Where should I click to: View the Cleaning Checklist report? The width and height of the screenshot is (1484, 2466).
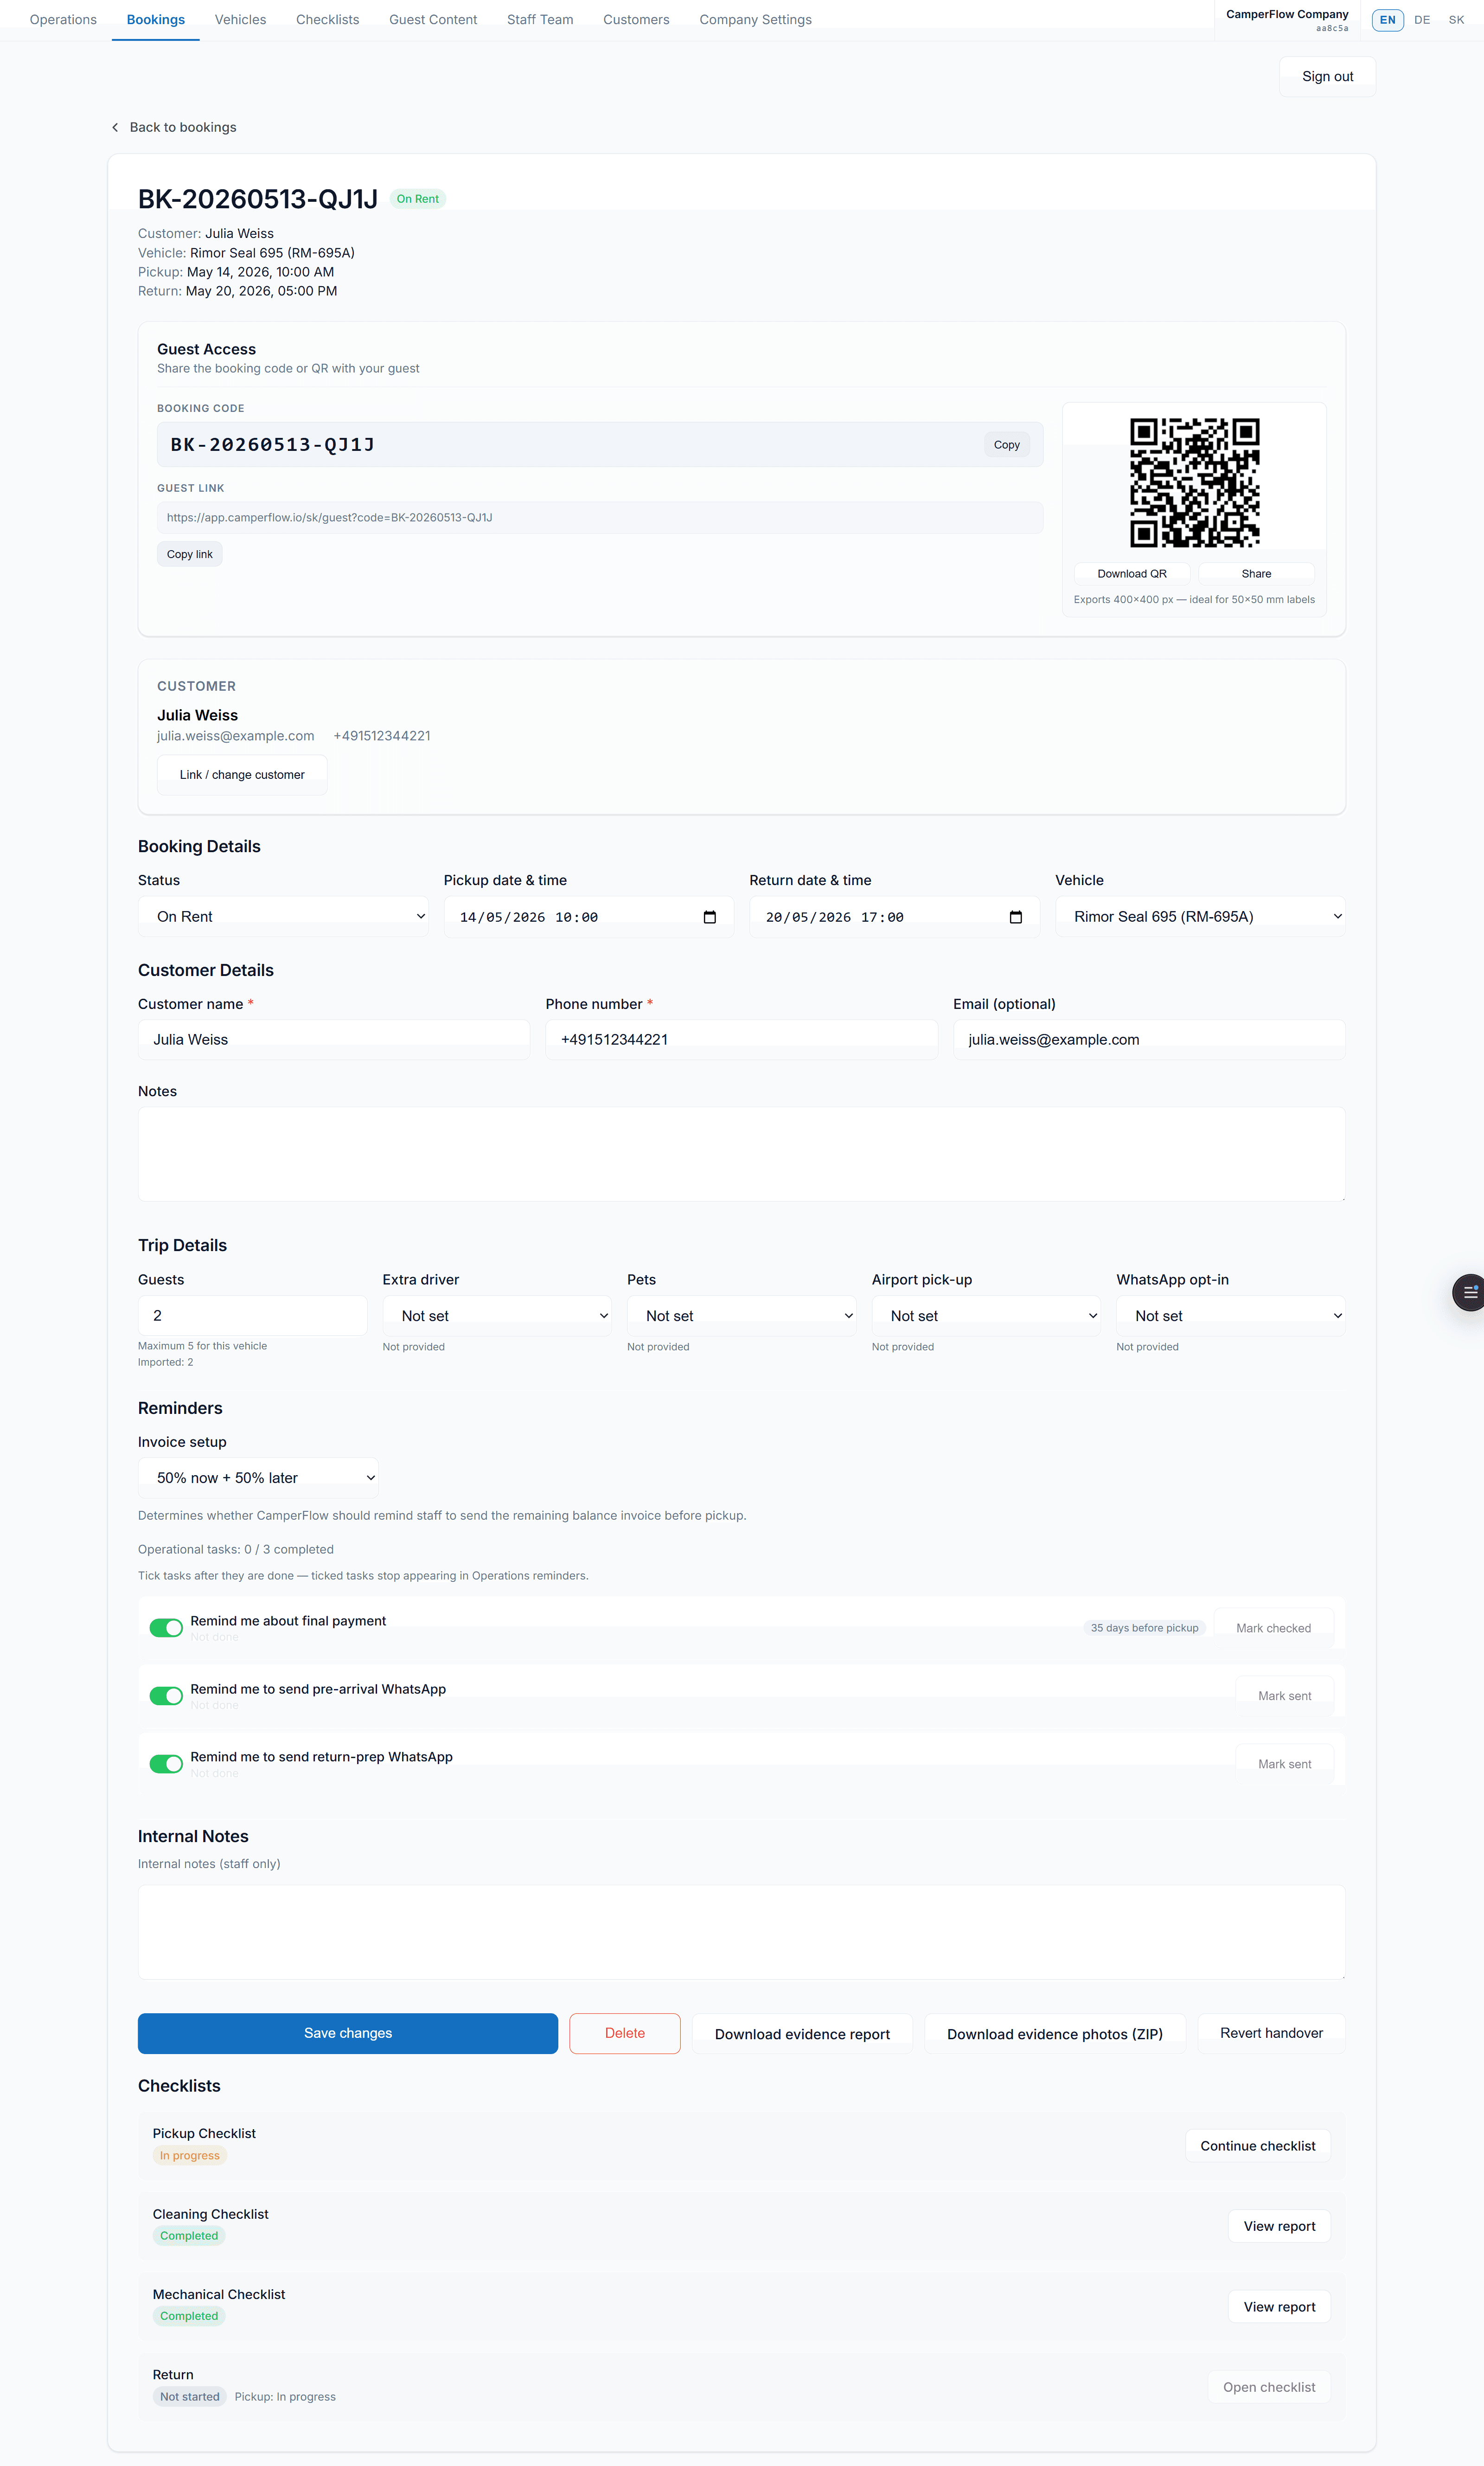1279,2226
